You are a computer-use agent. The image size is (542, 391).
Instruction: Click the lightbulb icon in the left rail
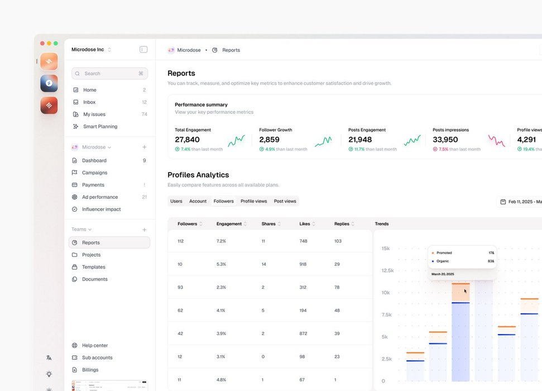coord(49,374)
